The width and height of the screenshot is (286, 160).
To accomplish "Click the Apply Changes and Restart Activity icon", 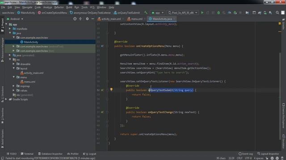I will (207, 13).
